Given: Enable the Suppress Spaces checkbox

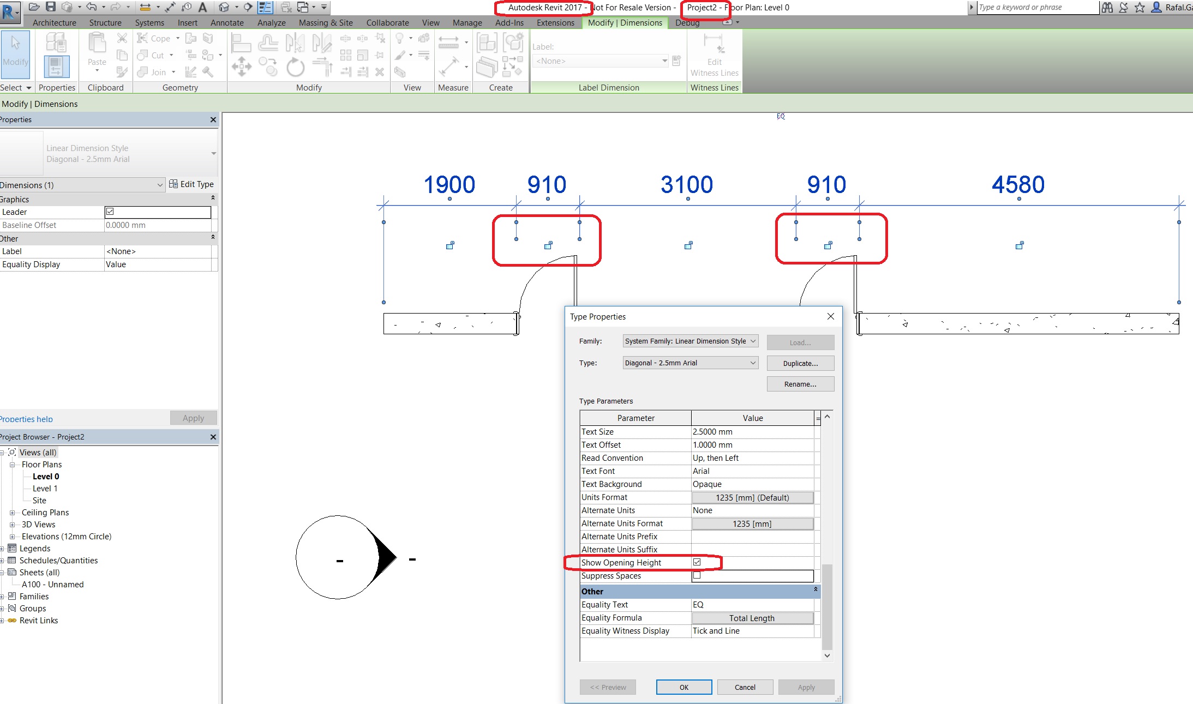Looking at the screenshot, I should (x=697, y=575).
